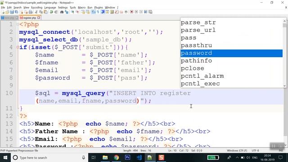Screen dimensions: 288x162
Task: Click the UTF-8 encoding in status bar
Action: [x=255, y=151]
